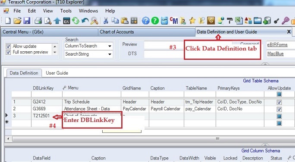This screenshot has height=162, width=295.
Task: Open the MacBlue link
Action: (x=276, y=54)
